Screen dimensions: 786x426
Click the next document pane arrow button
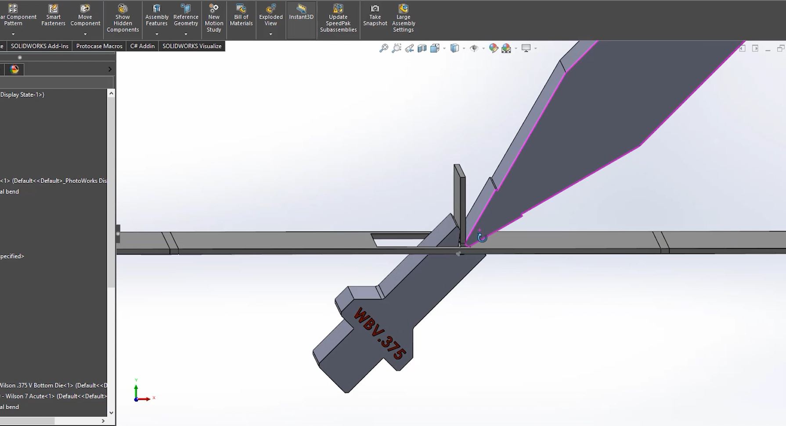[755, 48]
